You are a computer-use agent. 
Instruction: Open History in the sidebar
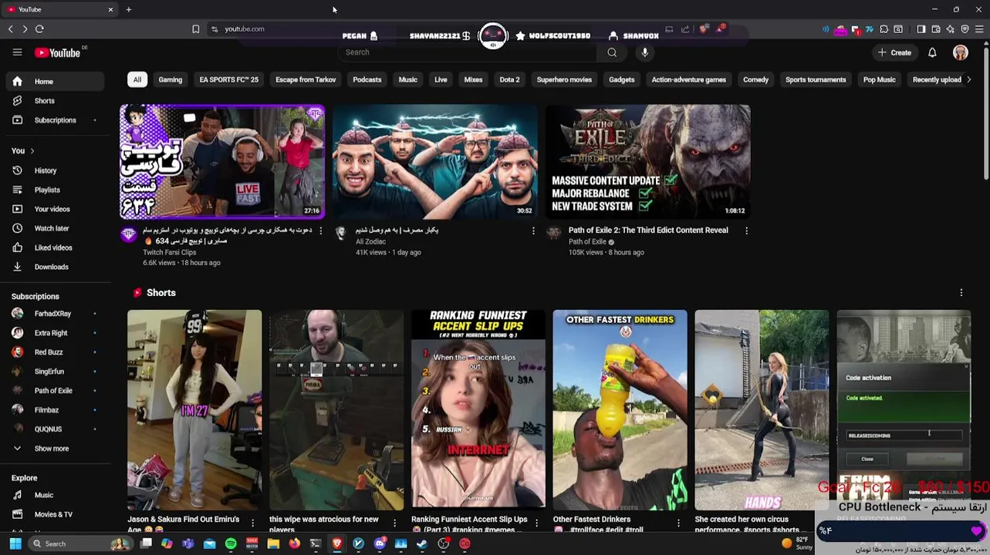point(55,170)
